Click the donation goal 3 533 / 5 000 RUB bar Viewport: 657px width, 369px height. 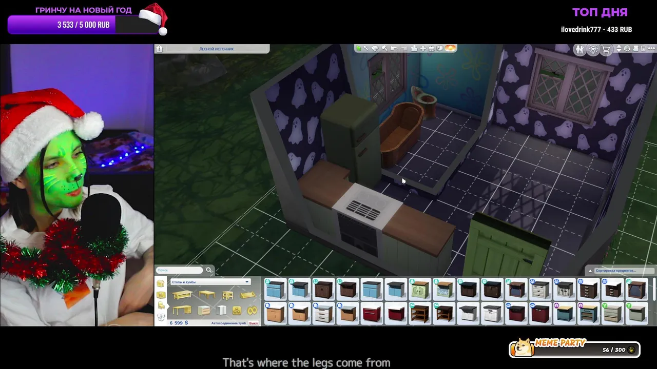pyautogui.click(x=84, y=25)
